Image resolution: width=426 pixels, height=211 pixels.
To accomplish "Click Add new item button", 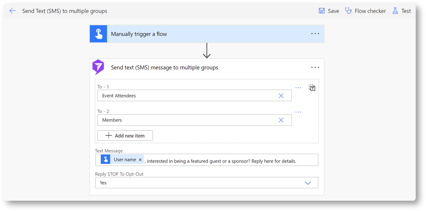I will coord(125,135).
